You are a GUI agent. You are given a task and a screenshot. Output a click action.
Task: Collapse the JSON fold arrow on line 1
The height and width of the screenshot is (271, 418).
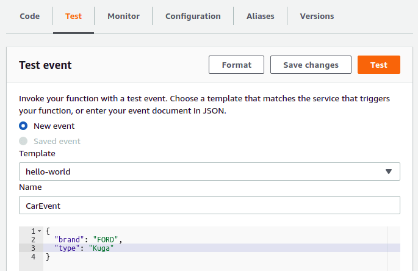tap(39, 231)
